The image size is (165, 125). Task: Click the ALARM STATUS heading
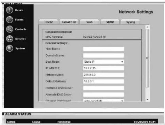pos(18,114)
